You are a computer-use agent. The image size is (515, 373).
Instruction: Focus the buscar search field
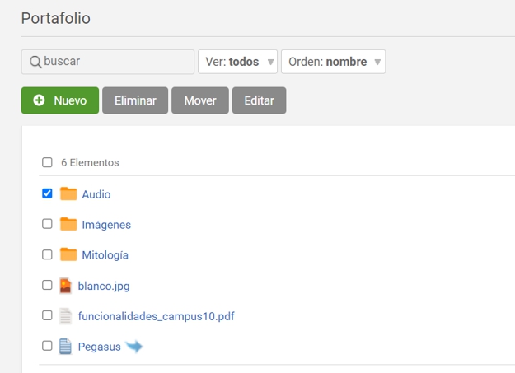click(x=115, y=62)
